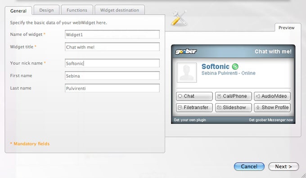306x178 pixels.
Task: Open the Functions tab
Action: pos(77,10)
